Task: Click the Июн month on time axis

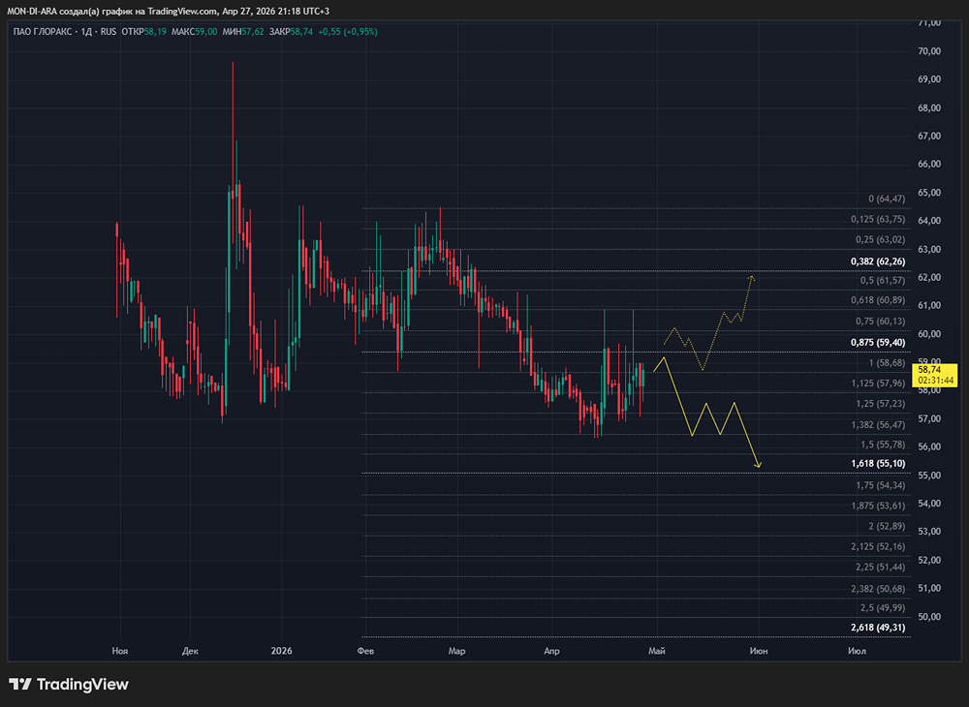Action: tap(759, 652)
